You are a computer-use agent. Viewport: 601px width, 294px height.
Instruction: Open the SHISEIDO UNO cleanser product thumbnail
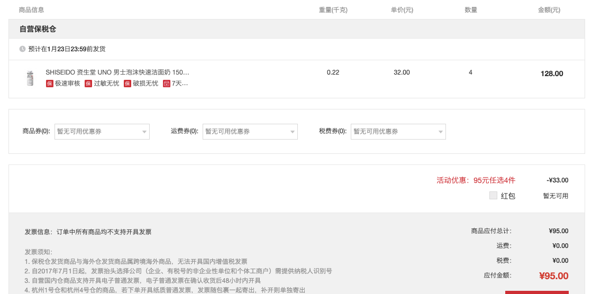[30, 78]
